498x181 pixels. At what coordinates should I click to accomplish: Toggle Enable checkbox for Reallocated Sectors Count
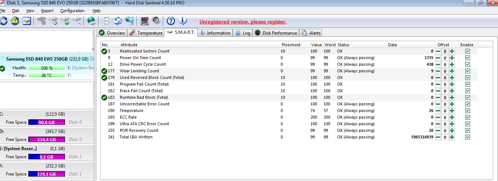[467, 51]
